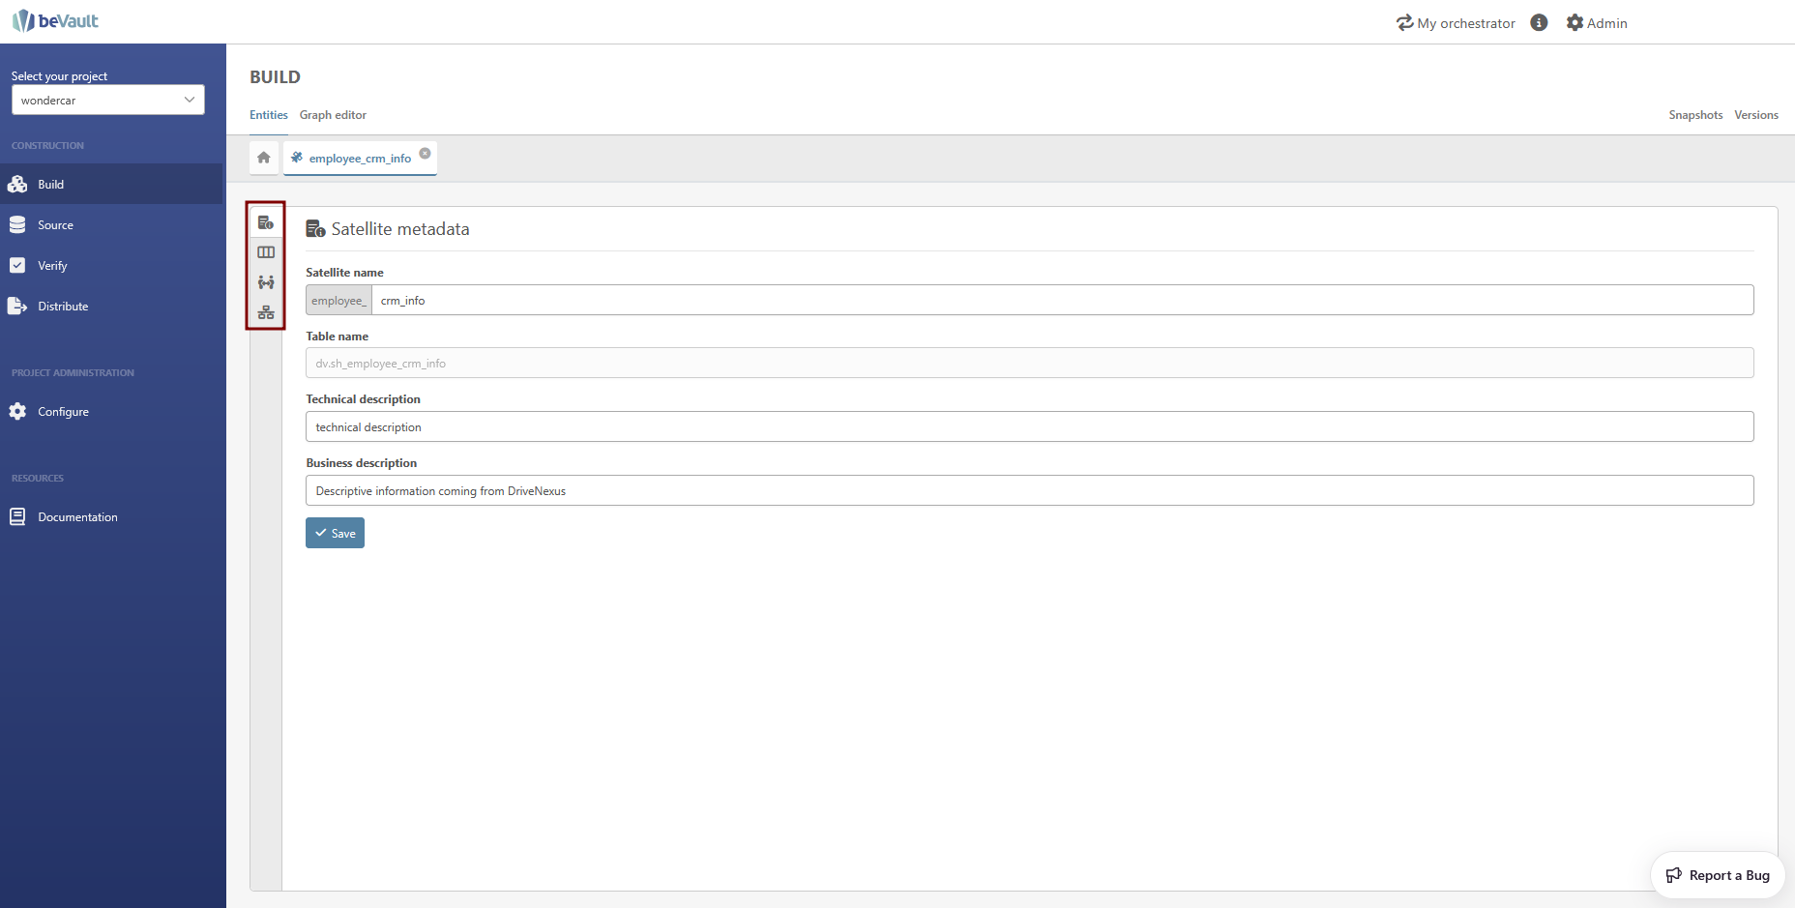Open the satellite metadata icon tab

266,222
